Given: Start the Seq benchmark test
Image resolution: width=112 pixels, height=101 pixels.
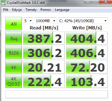Looking at the screenshot, I should click(x=14, y=38).
